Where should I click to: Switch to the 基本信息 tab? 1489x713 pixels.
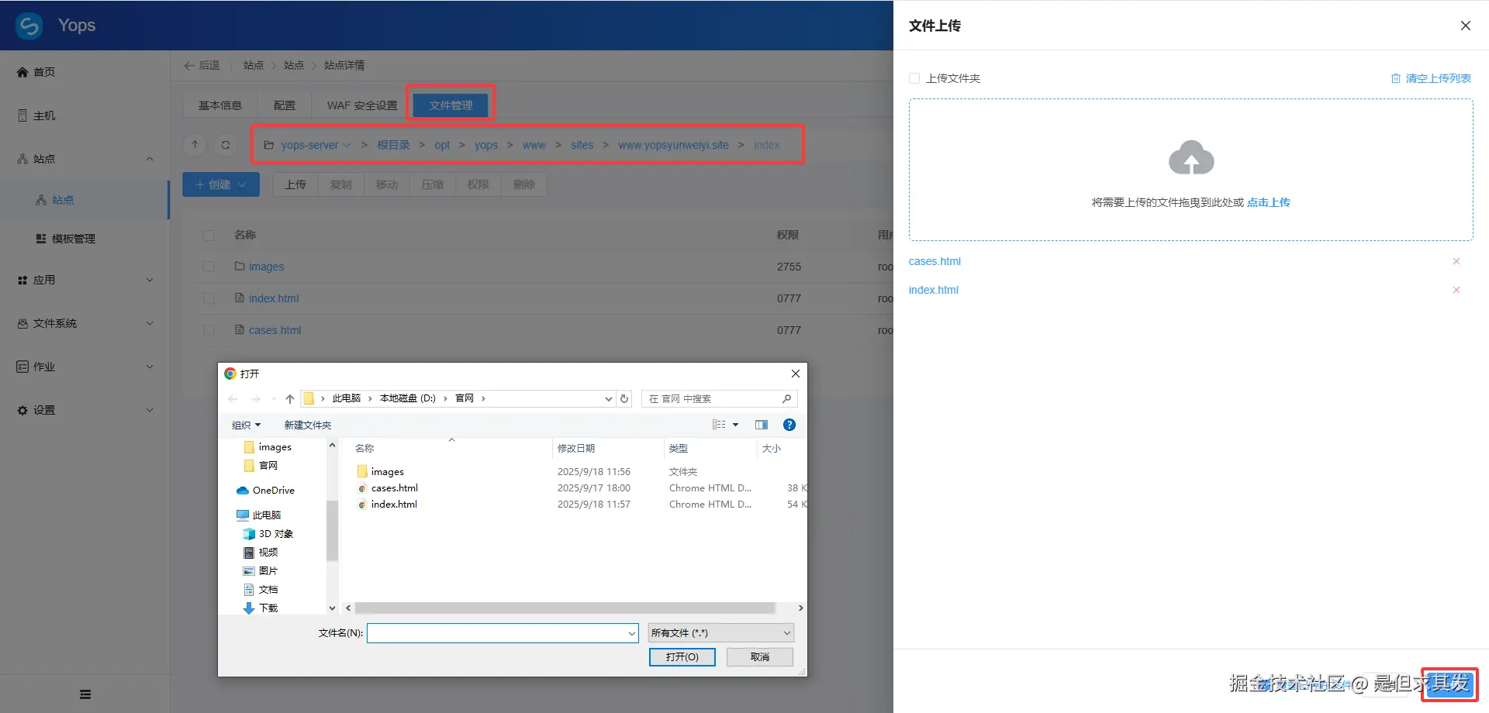(220, 105)
